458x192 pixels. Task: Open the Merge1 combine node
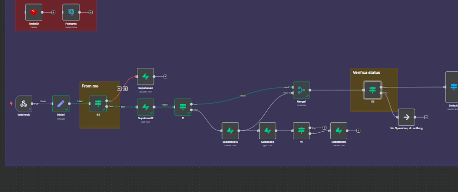pyautogui.click(x=301, y=90)
